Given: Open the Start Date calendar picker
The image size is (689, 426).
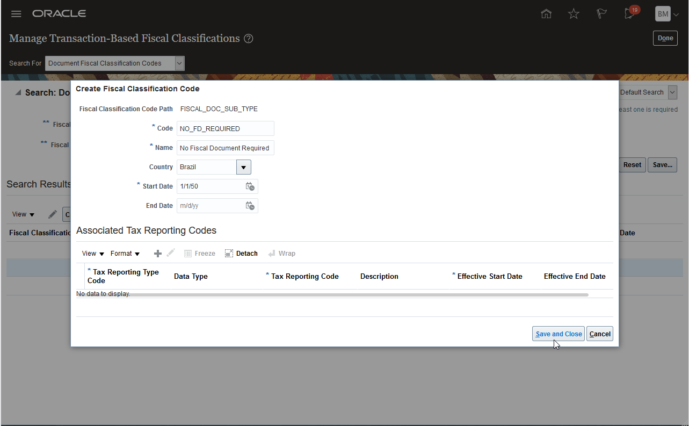Looking at the screenshot, I should pyautogui.click(x=250, y=186).
